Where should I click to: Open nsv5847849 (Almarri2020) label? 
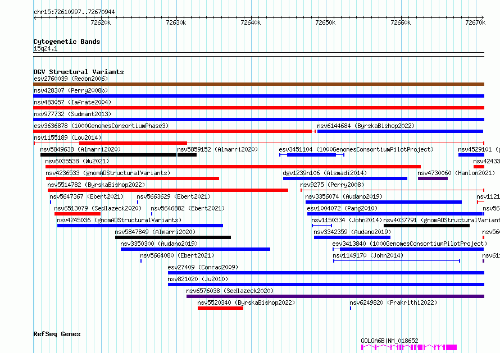pyautogui.click(x=155, y=232)
